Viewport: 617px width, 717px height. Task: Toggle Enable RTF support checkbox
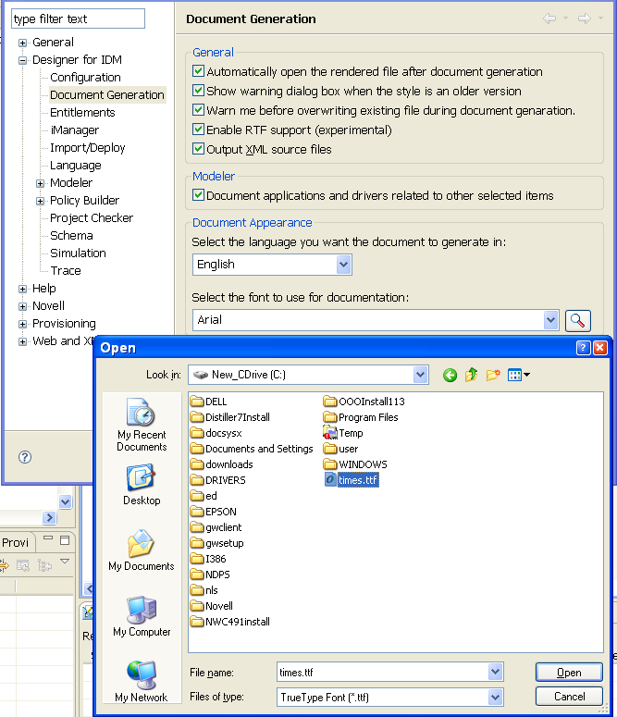[198, 129]
